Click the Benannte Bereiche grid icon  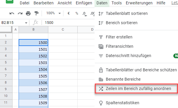(101, 79)
